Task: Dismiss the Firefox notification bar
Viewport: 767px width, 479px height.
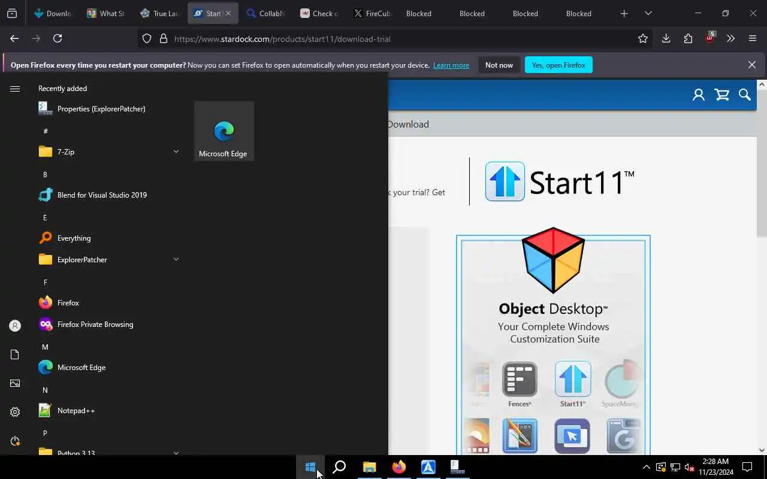Action: coord(752,65)
